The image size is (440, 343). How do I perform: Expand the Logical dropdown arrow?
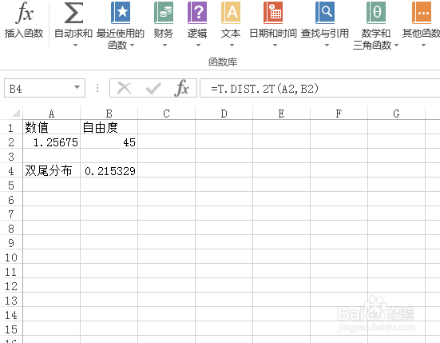click(198, 45)
